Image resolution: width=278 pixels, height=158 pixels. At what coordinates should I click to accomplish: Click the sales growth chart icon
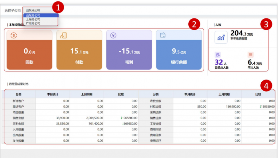(x=221, y=37)
